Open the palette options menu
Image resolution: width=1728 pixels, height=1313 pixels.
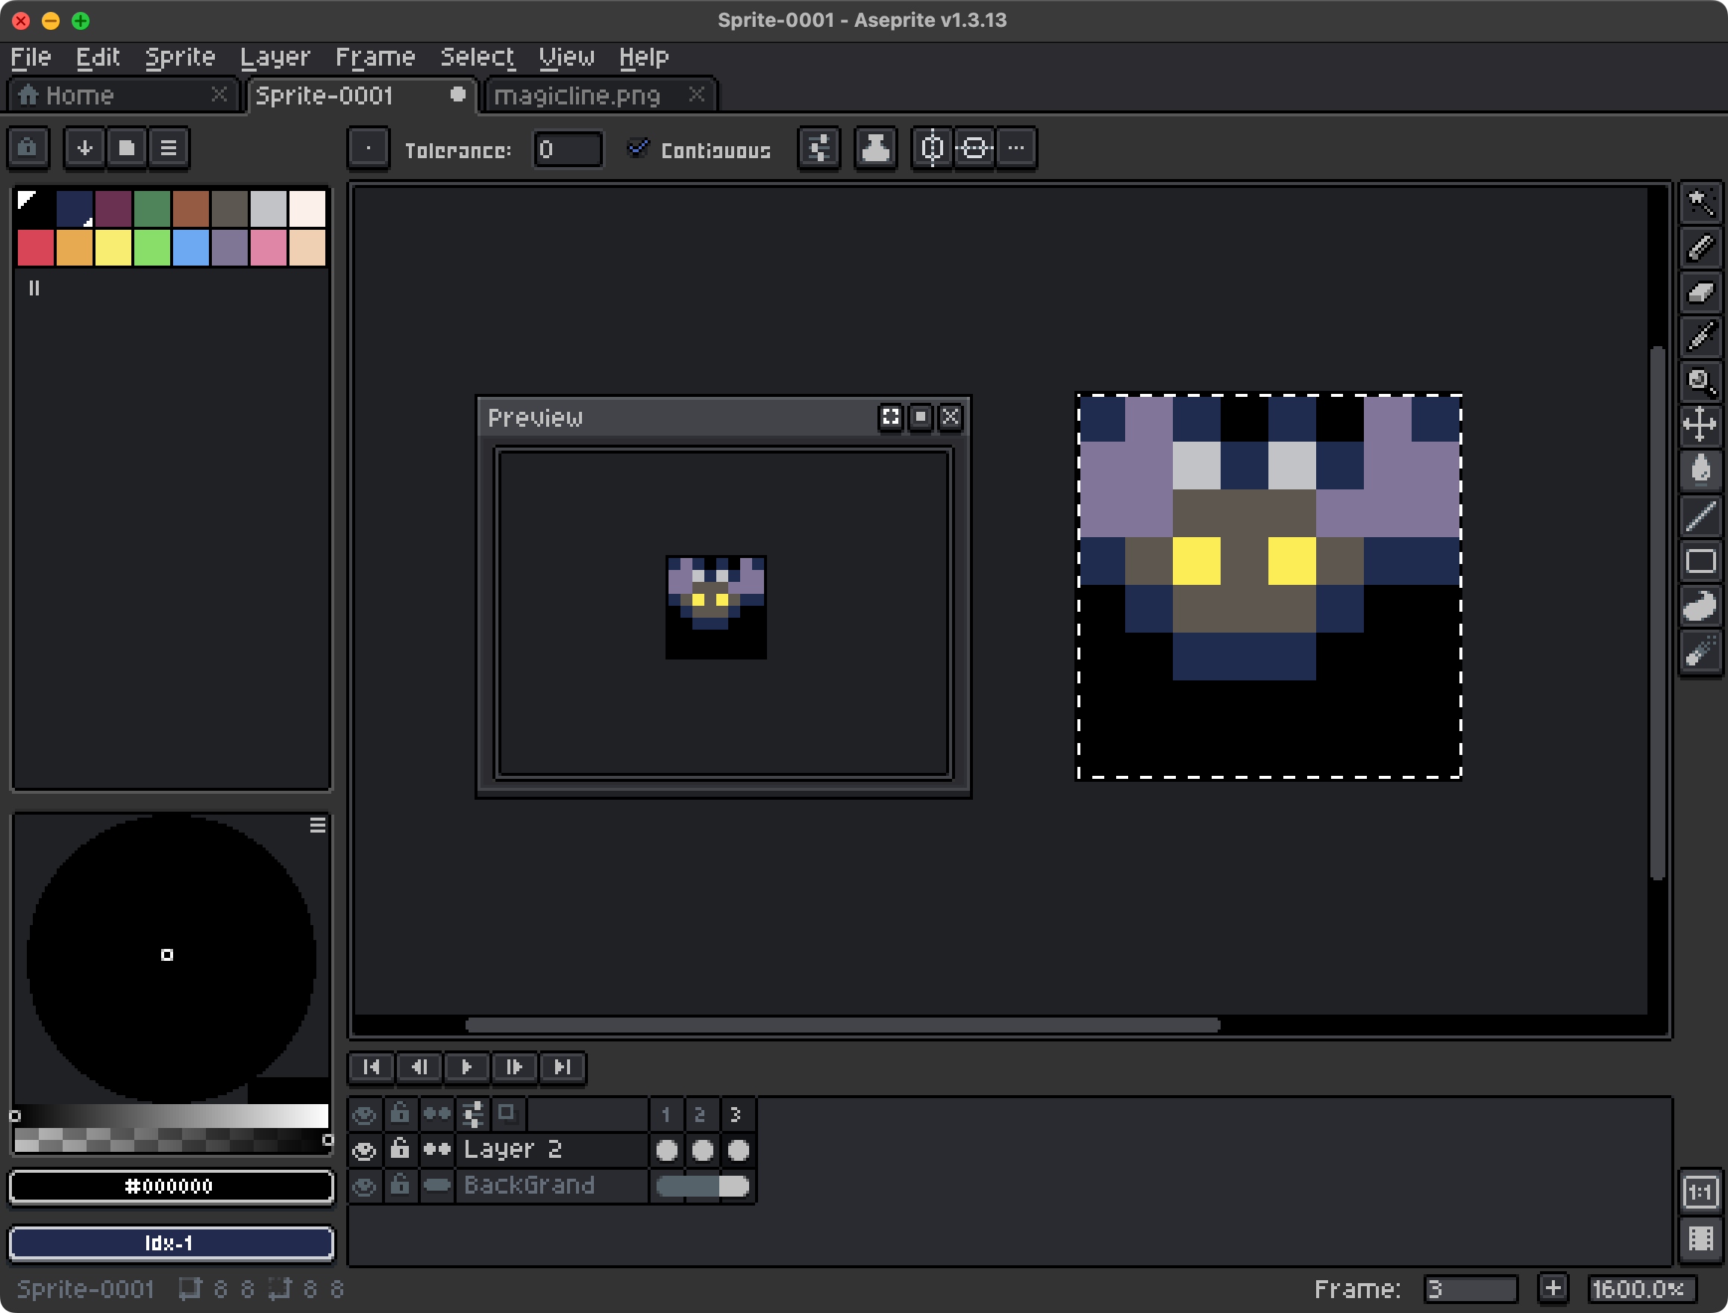click(x=169, y=147)
